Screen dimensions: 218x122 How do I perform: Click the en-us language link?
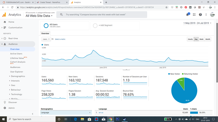[x=101, y=113]
